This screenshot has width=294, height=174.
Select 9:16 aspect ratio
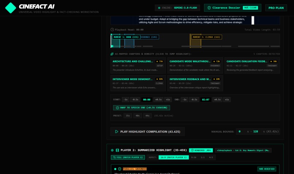point(194,157)
